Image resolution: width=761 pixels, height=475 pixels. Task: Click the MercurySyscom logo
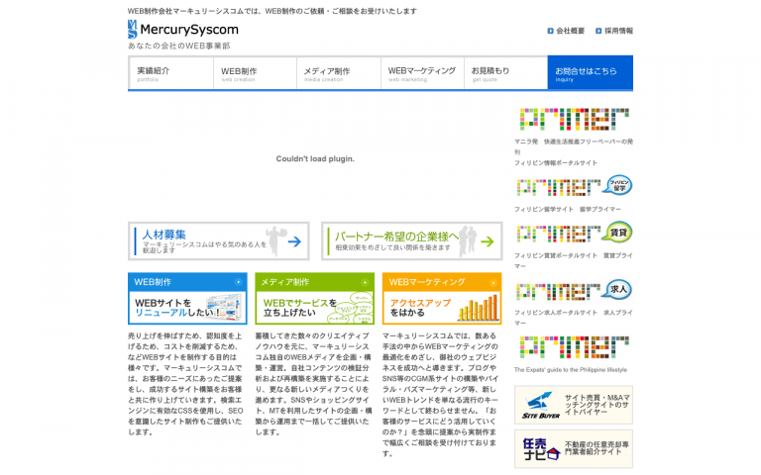[x=183, y=30]
